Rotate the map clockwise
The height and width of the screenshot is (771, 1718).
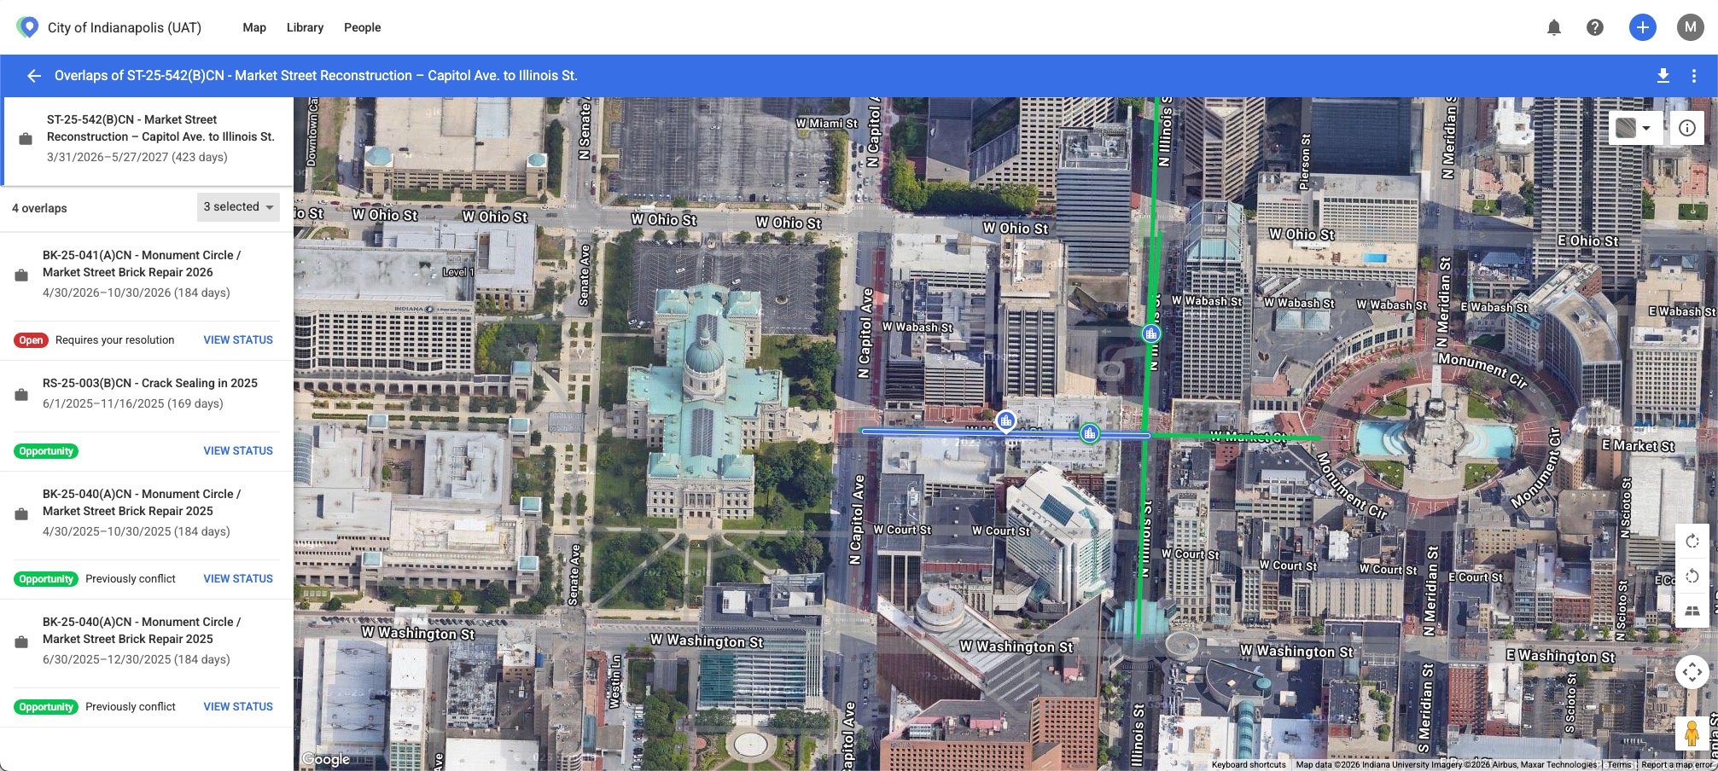[x=1692, y=542]
